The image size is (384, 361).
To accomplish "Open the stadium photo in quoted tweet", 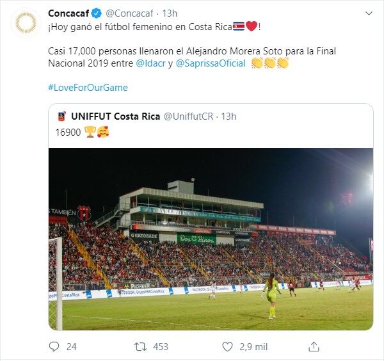I will click(x=211, y=238).
